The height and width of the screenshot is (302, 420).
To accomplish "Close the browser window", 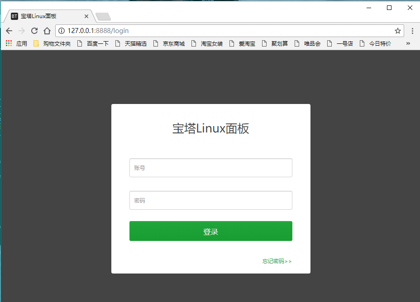I will tap(410, 8).
